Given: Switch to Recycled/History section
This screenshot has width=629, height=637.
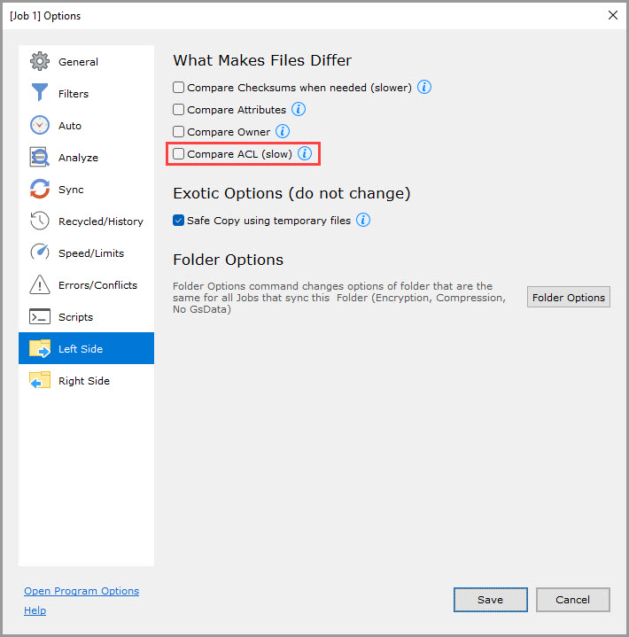Looking at the screenshot, I should [x=100, y=221].
